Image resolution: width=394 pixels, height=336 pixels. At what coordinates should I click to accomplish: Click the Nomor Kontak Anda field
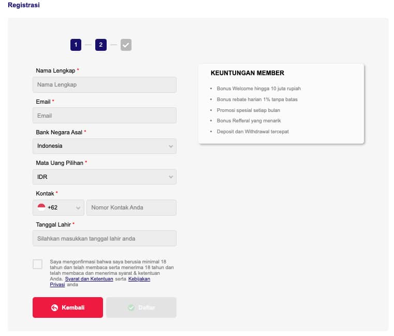click(132, 207)
